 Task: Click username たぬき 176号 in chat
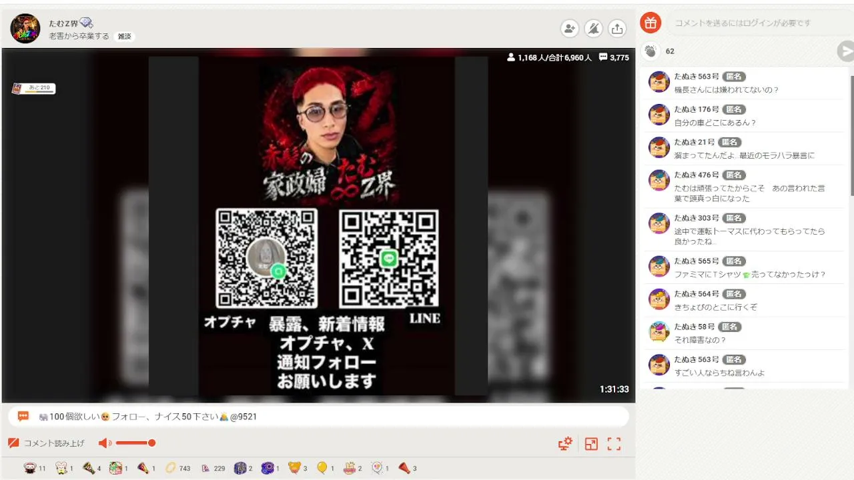(697, 109)
